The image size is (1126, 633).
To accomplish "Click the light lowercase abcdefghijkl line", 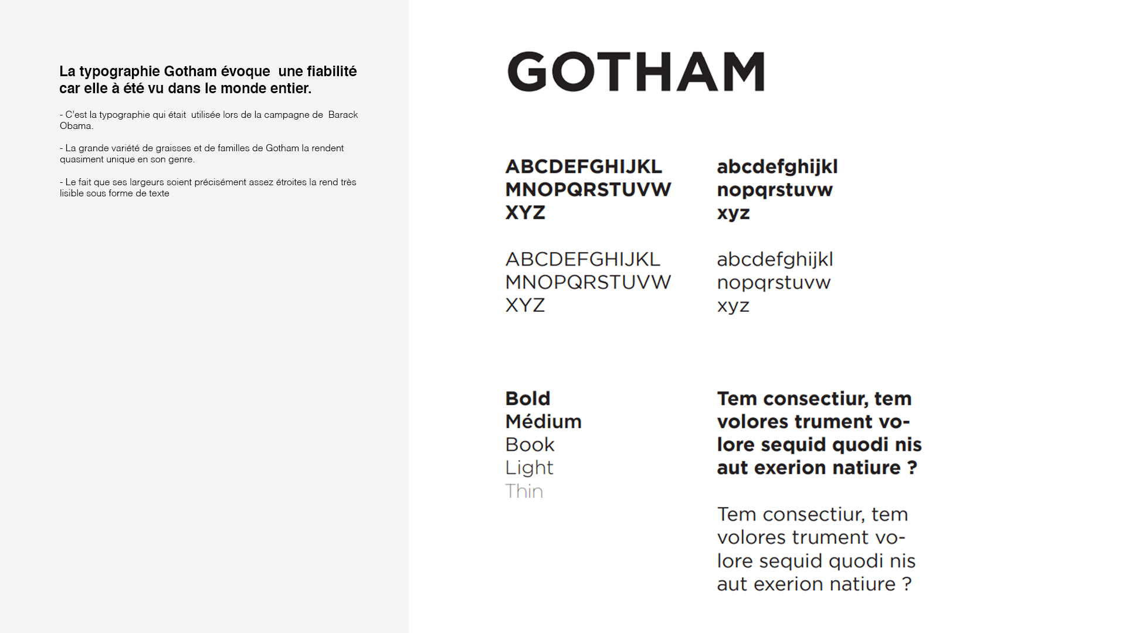I will [x=775, y=259].
